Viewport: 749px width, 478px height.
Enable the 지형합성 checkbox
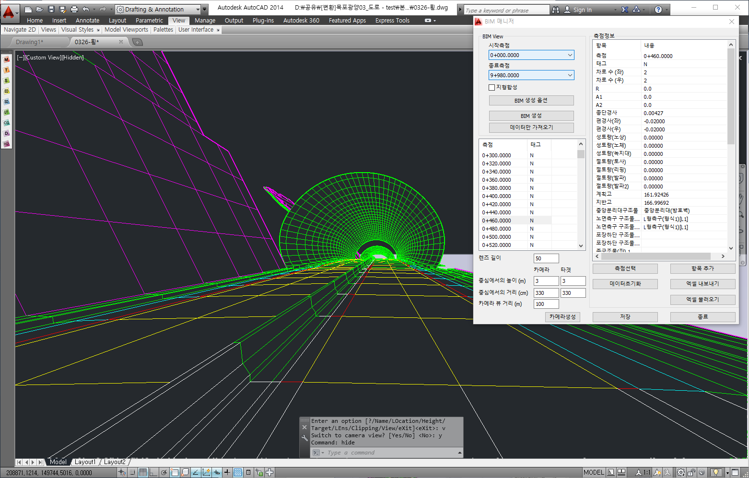pyautogui.click(x=492, y=87)
